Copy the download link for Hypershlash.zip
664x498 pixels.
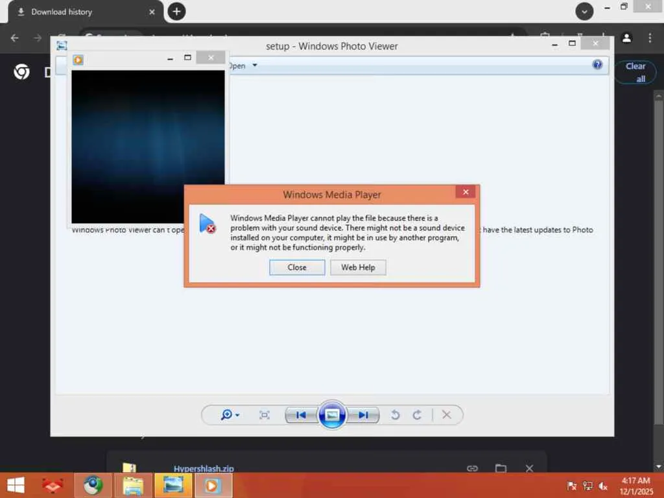point(472,468)
